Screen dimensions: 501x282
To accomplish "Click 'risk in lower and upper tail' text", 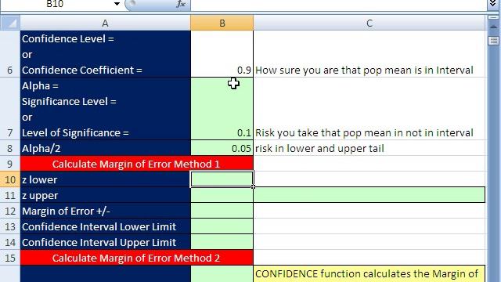I will point(319,148).
